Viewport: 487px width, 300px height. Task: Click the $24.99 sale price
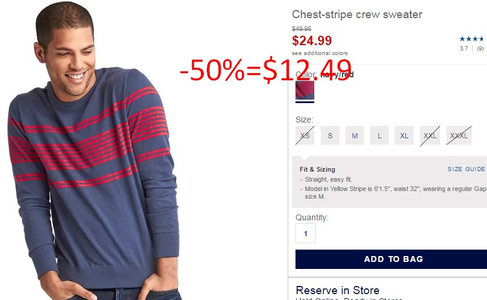(312, 40)
